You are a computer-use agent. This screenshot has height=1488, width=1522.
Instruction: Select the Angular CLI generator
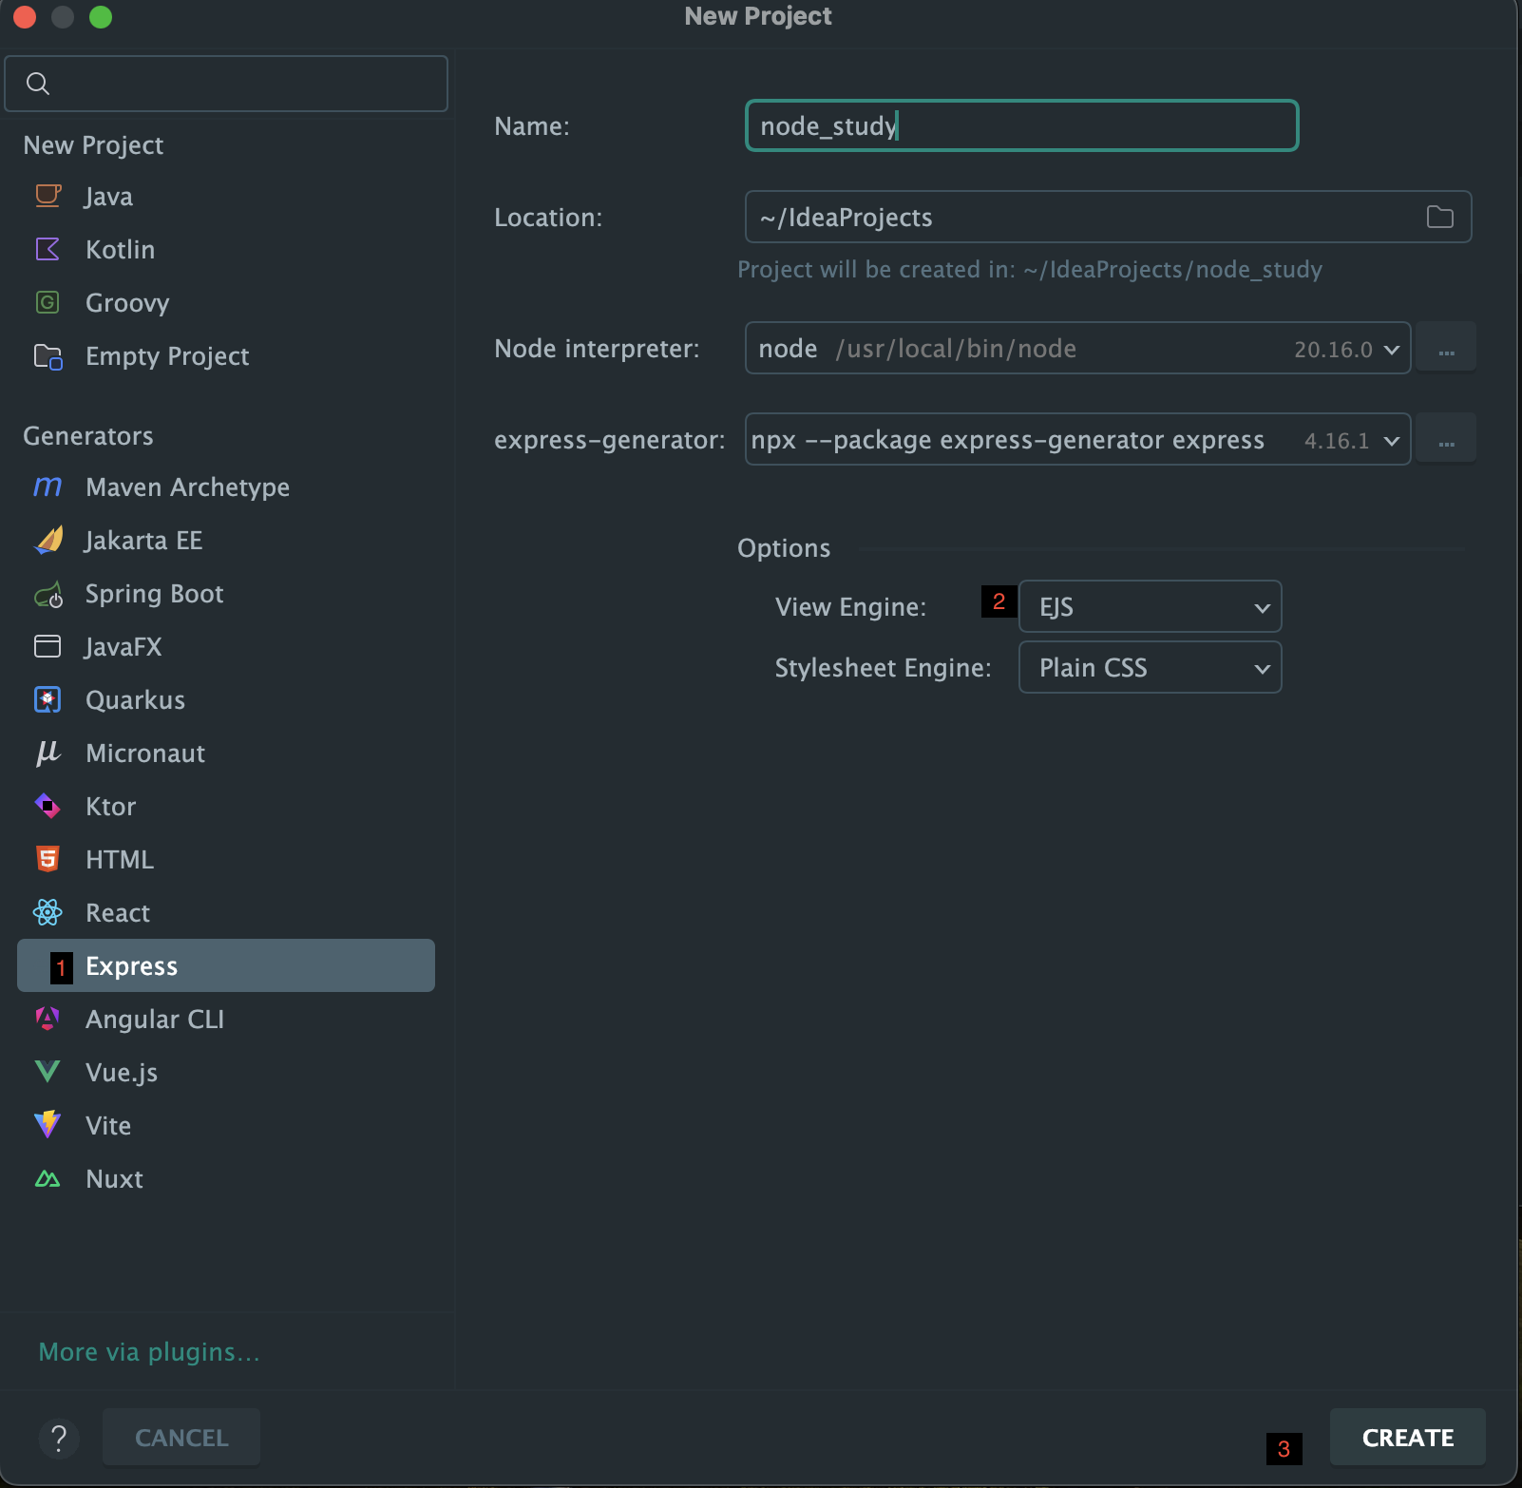point(226,1019)
